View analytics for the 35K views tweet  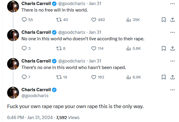click(x=129, y=20)
